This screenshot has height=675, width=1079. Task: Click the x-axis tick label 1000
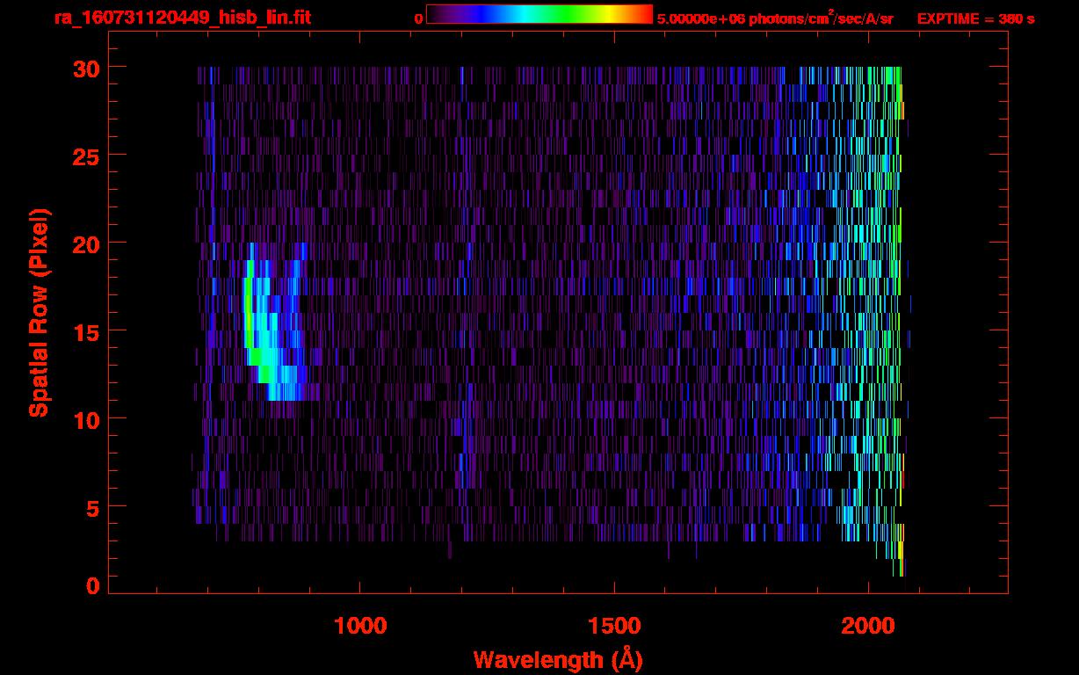(360, 626)
